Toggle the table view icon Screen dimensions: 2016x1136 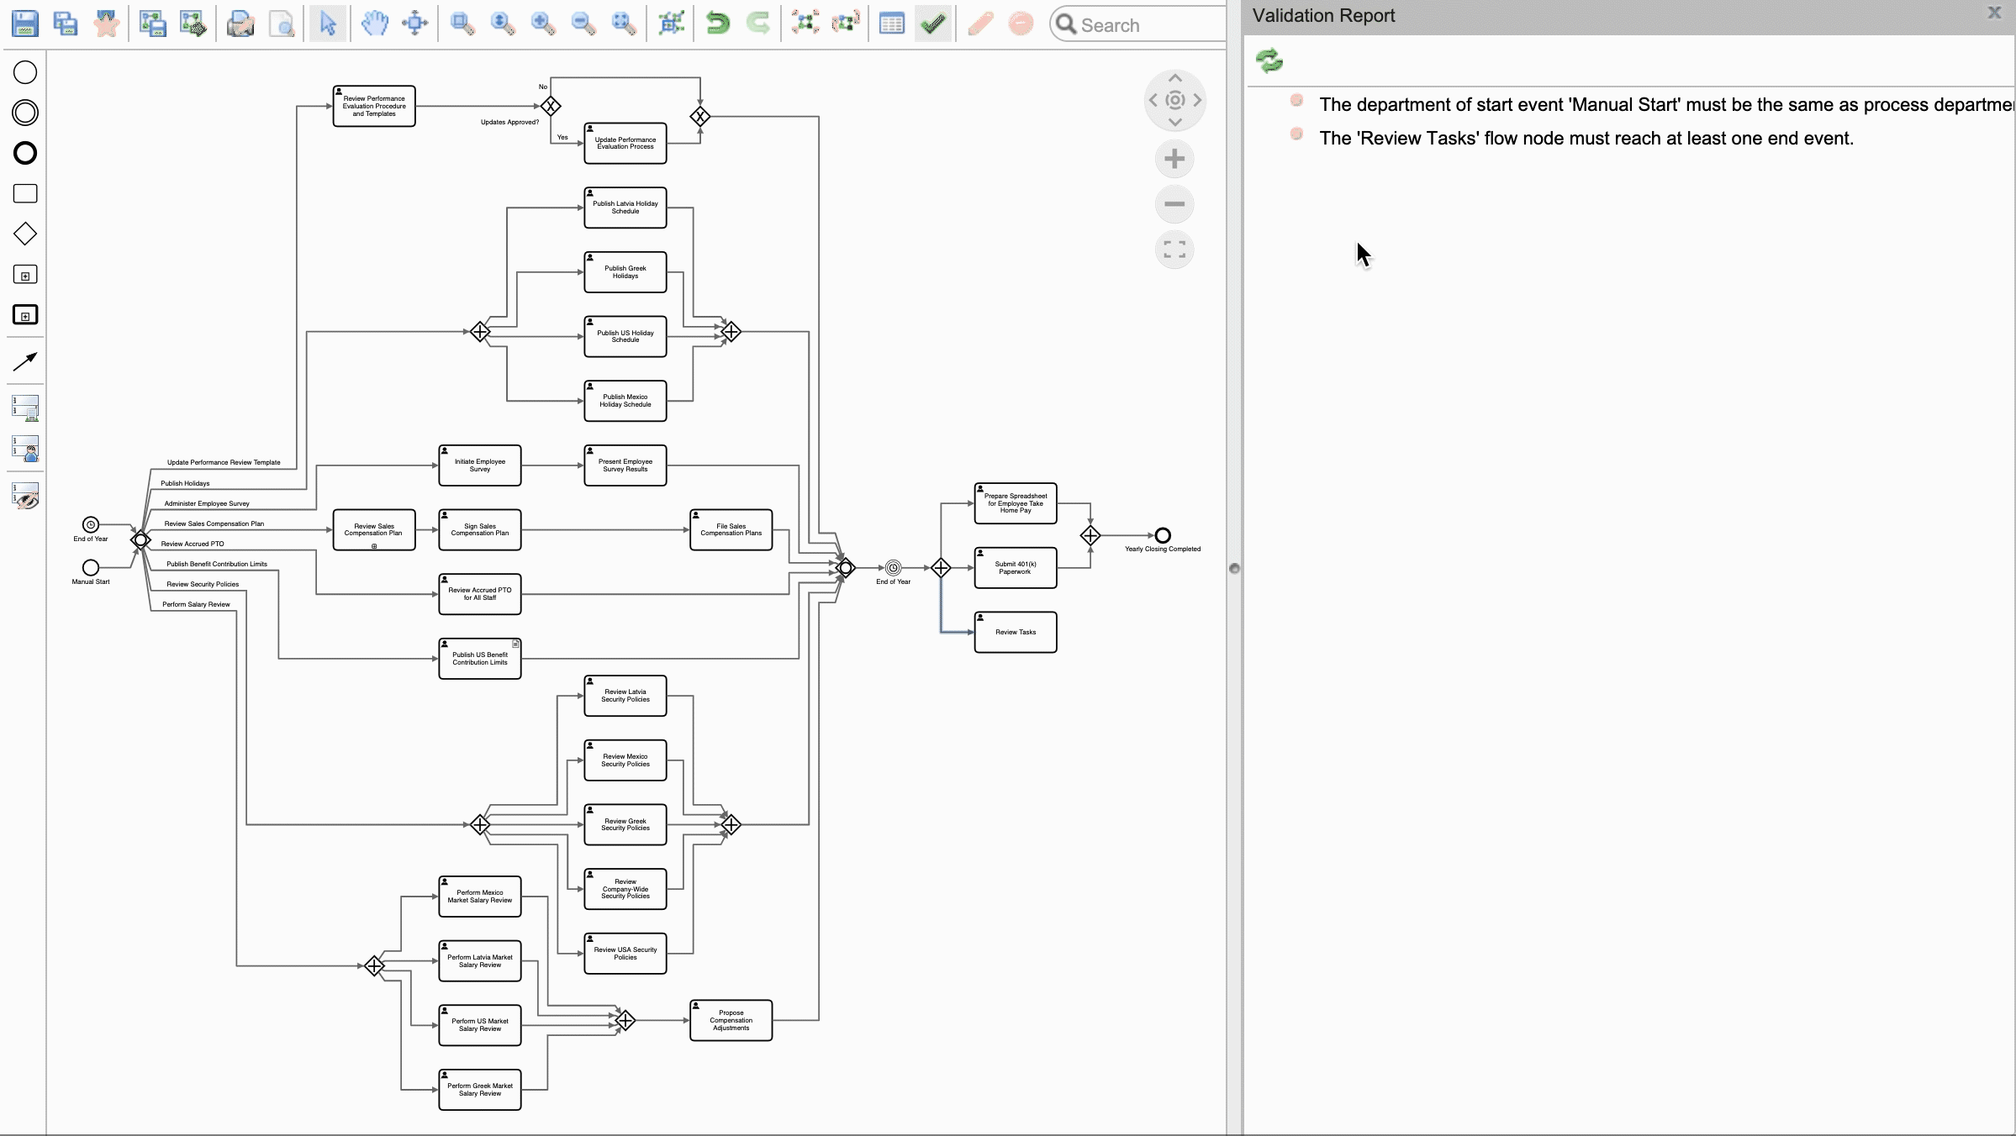pyautogui.click(x=891, y=24)
